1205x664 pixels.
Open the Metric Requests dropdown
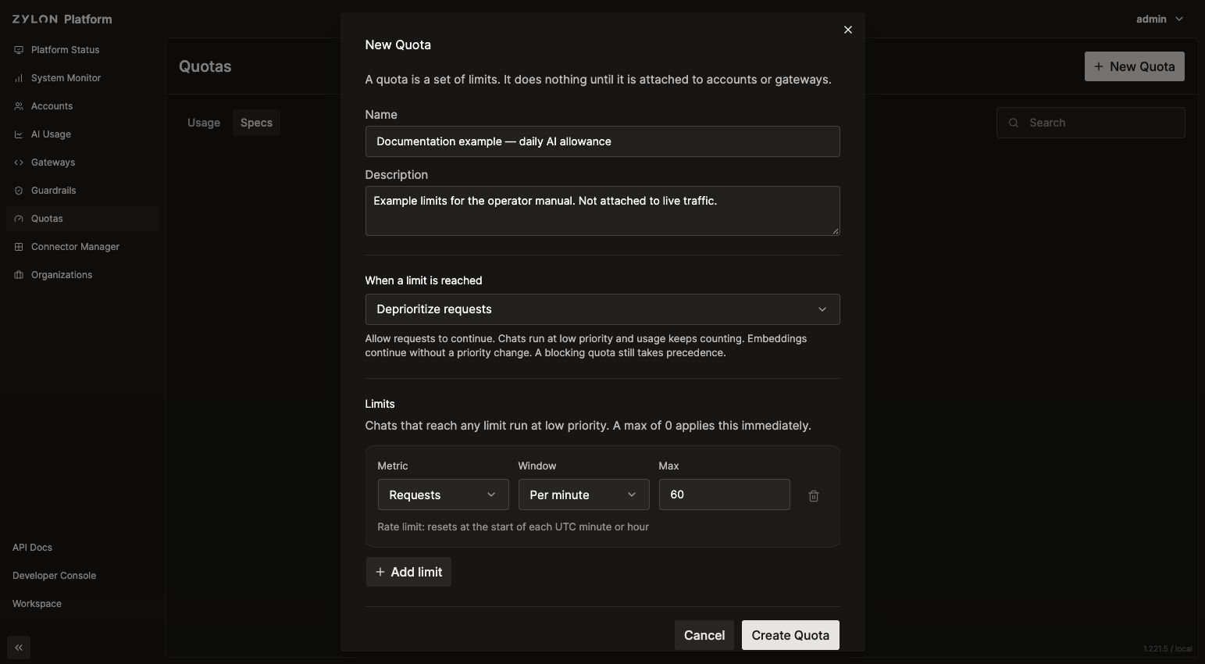(443, 495)
